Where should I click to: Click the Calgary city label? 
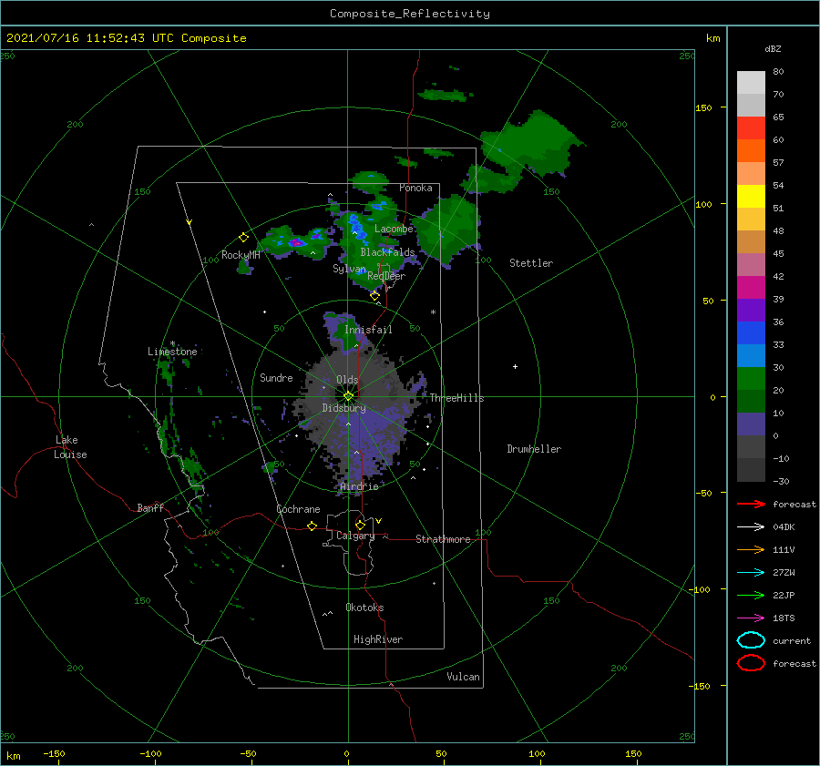point(355,536)
